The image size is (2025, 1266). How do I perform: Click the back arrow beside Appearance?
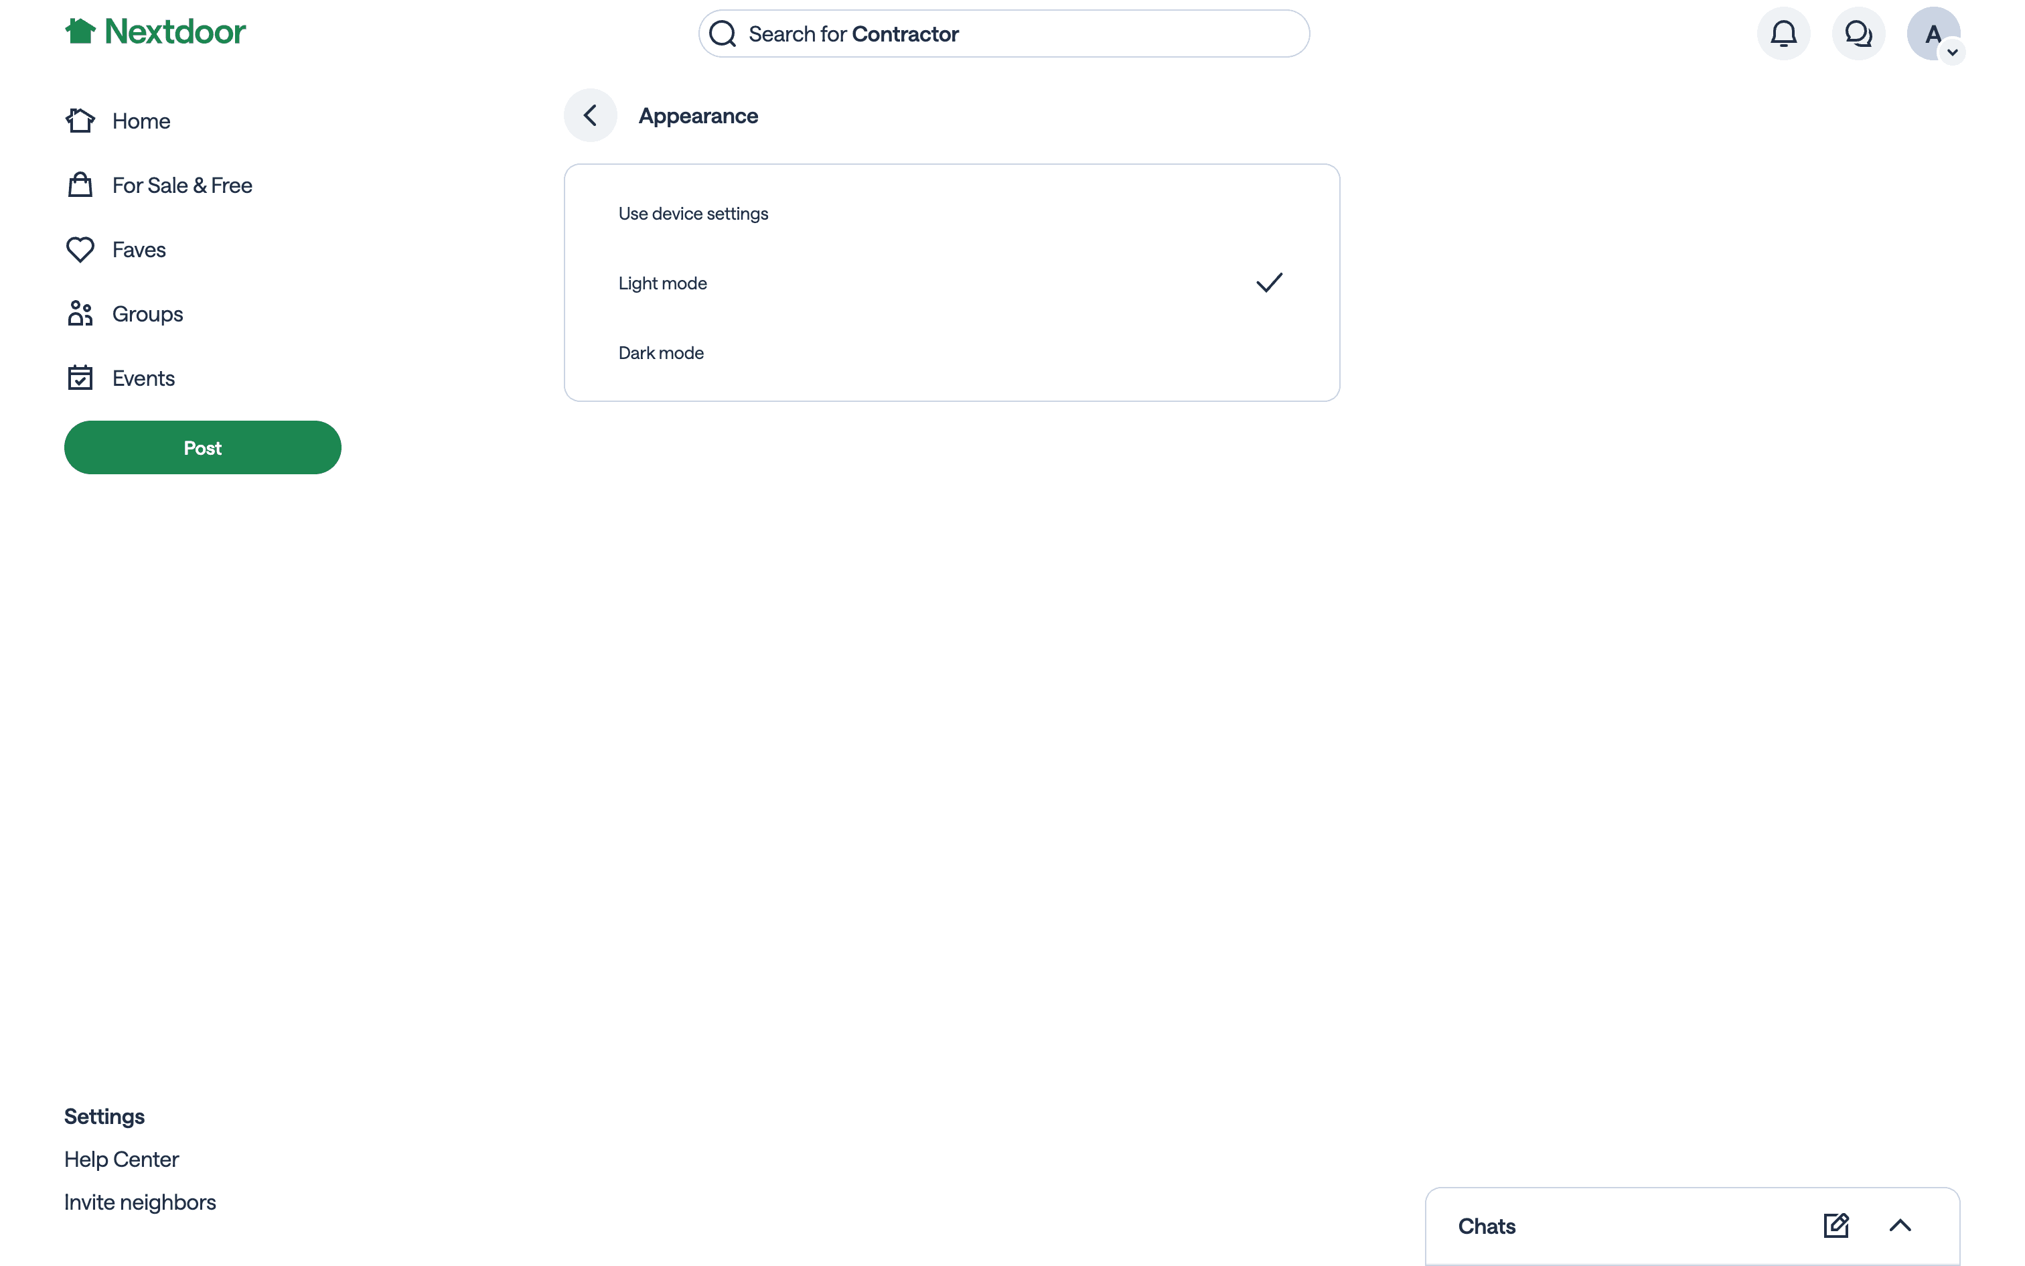pyautogui.click(x=590, y=115)
